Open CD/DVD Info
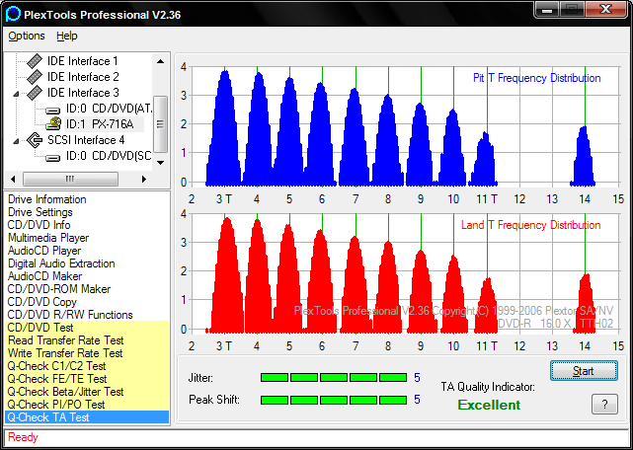 [x=39, y=225]
